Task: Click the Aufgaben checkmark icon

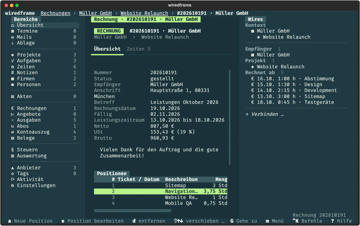Action: [x=13, y=61]
